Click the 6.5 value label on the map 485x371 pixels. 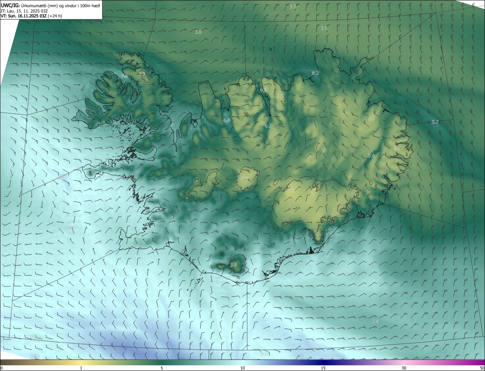[x=263, y=90]
